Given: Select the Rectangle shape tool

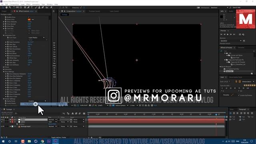Looking at the screenshot, I should tap(25, 8).
